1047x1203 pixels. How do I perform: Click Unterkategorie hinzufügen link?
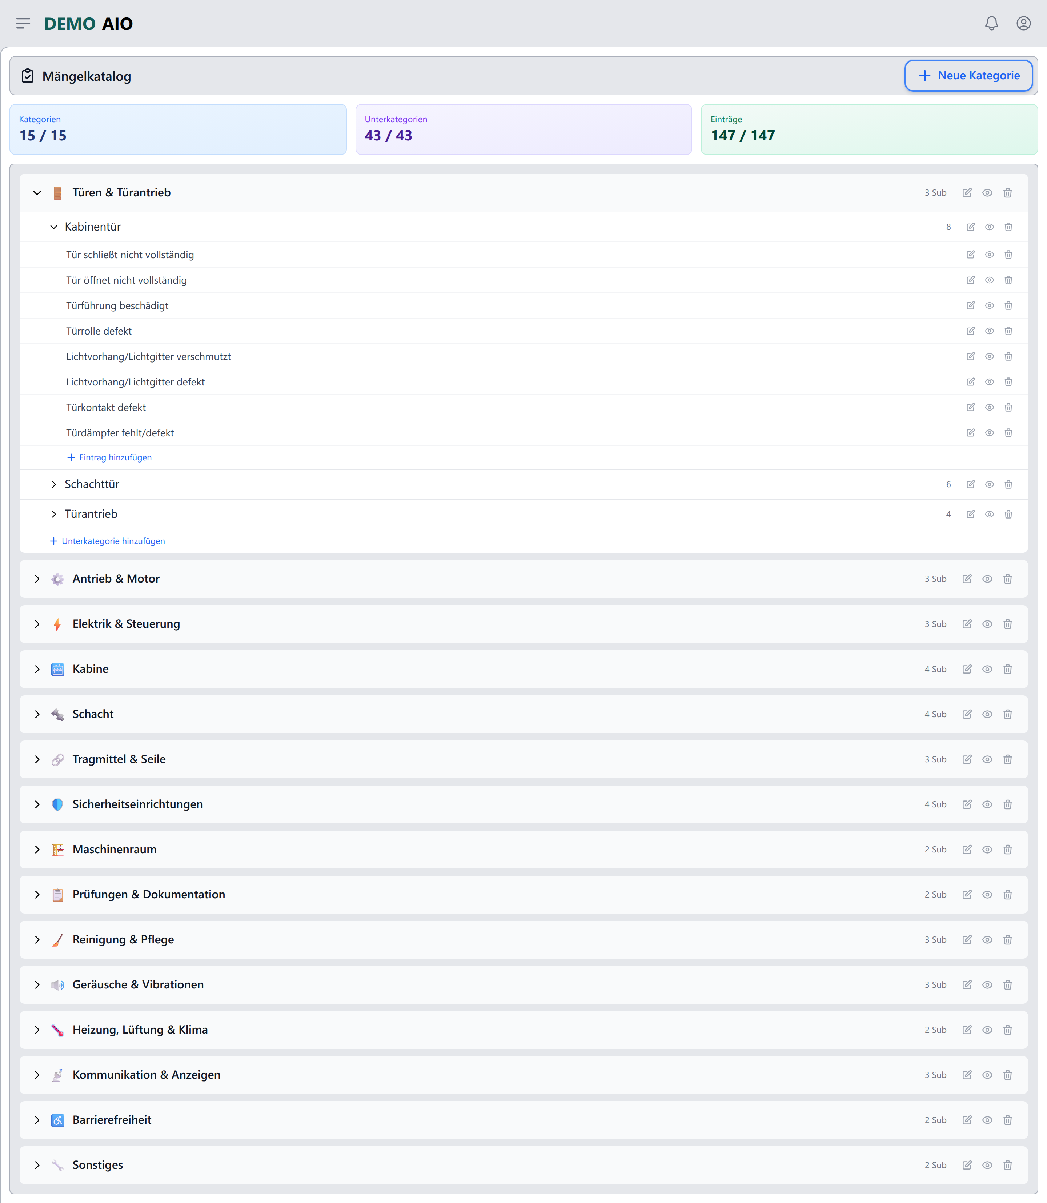[x=108, y=541]
